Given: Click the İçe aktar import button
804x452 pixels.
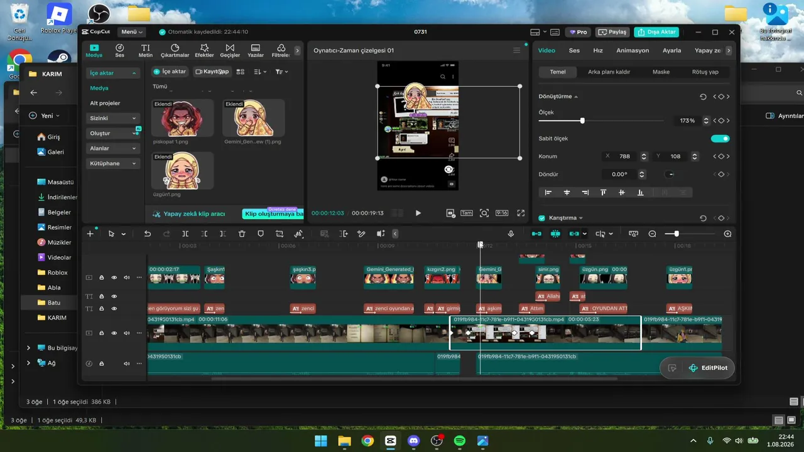Looking at the screenshot, I should (170, 72).
